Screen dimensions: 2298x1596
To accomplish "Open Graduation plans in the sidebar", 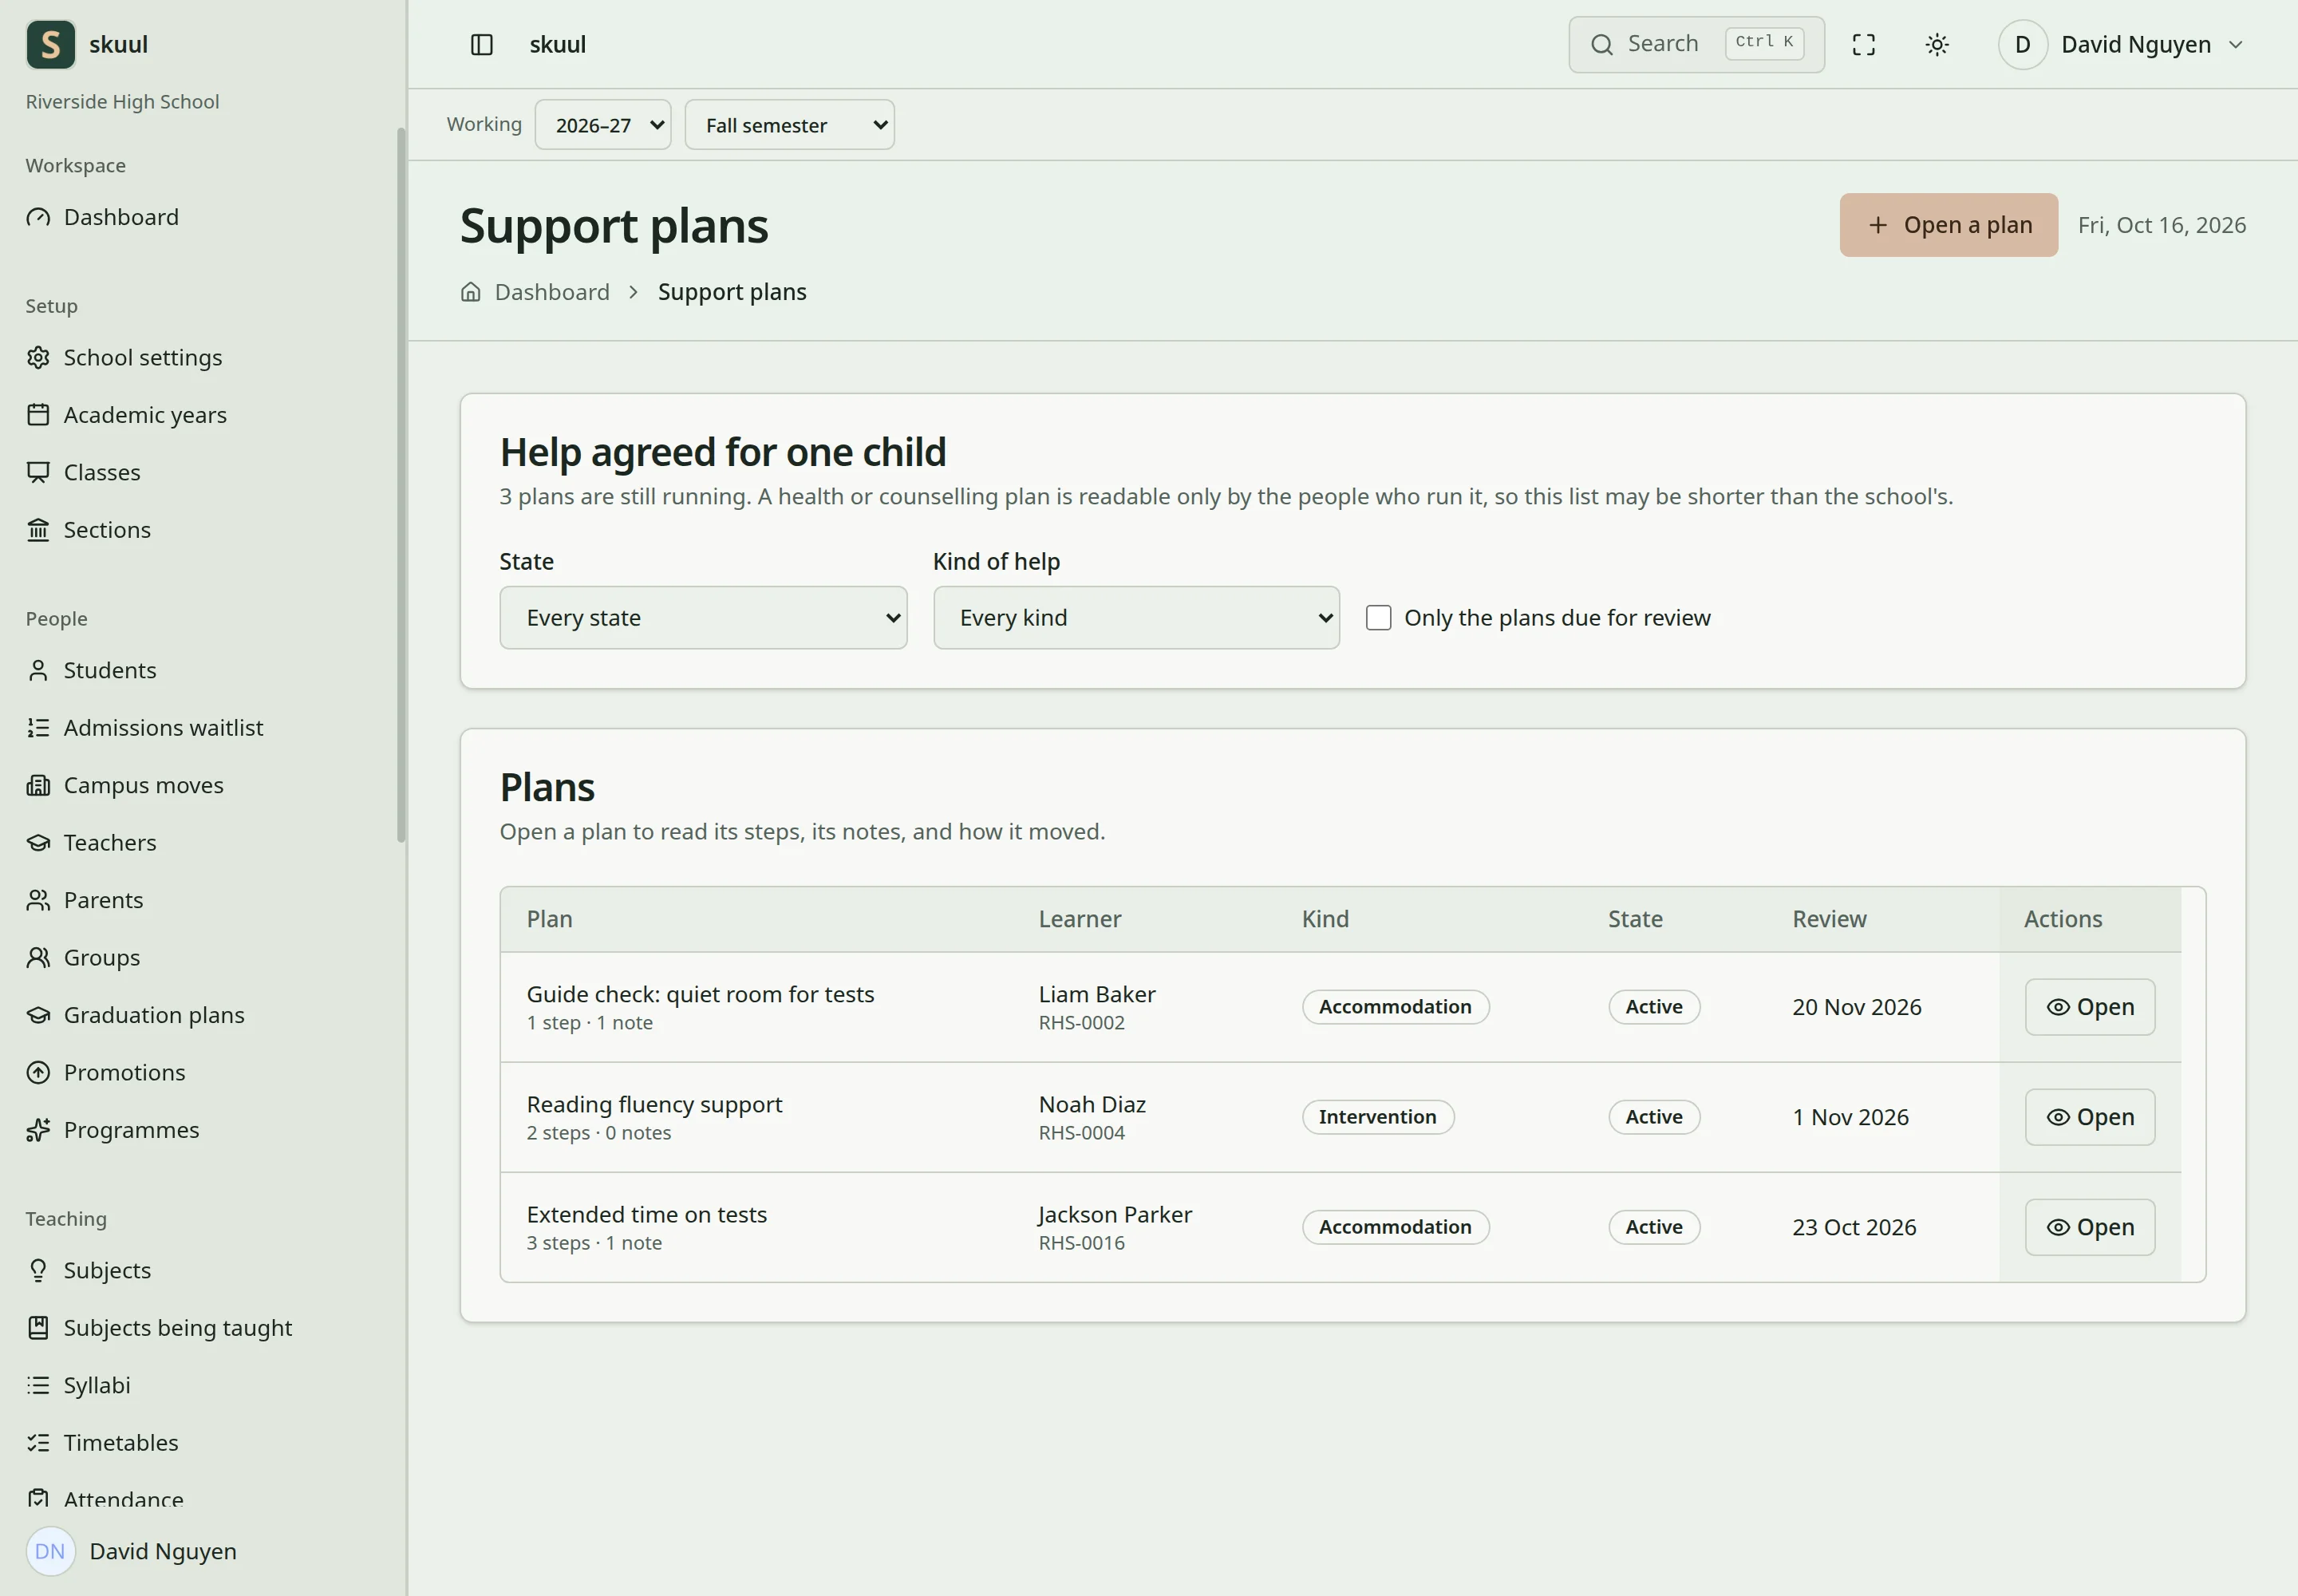I will pyautogui.click(x=154, y=1015).
